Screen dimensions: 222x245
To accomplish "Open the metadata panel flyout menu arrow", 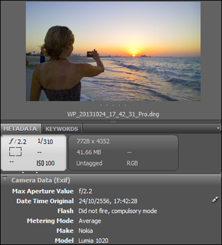I will 218,128.
